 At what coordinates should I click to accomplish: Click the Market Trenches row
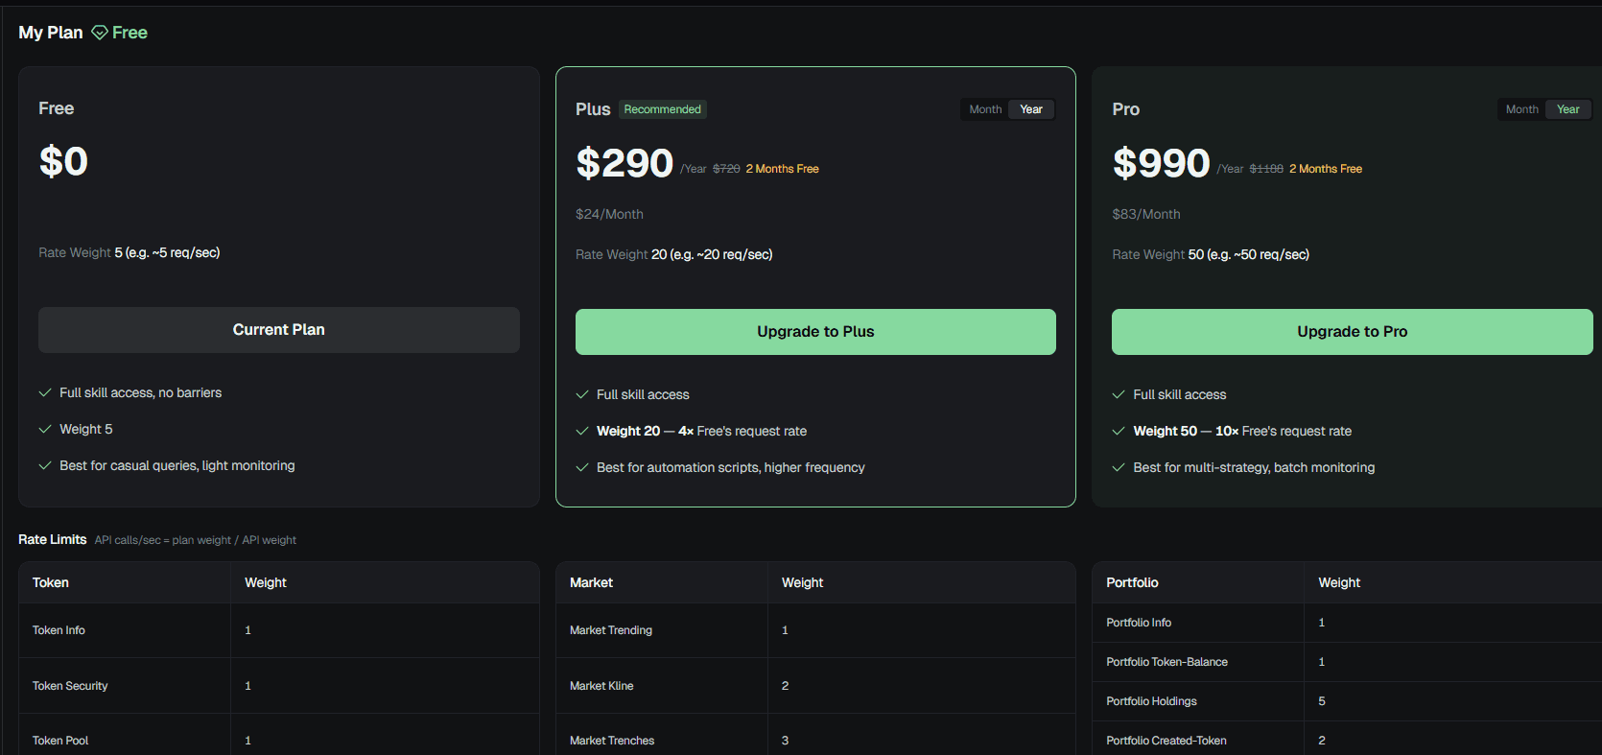(x=815, y=736)
